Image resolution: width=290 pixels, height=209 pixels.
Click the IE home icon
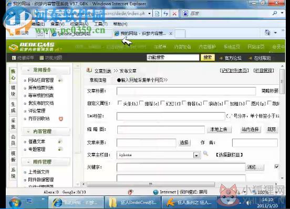pyautogui.click(x=267, y=32)
